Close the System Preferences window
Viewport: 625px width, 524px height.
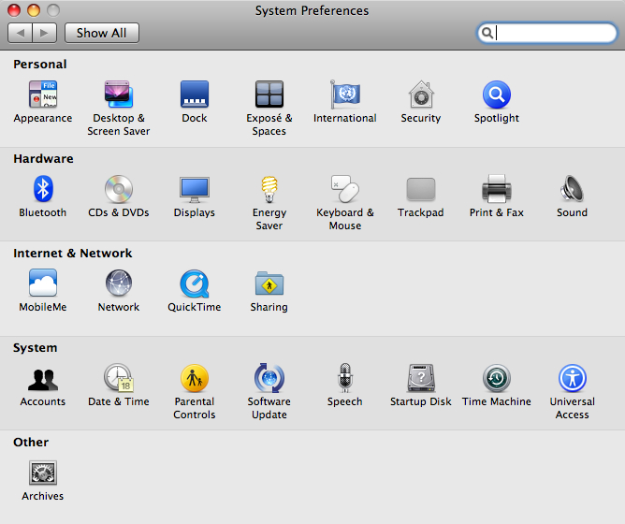click(x=14, y=10)
